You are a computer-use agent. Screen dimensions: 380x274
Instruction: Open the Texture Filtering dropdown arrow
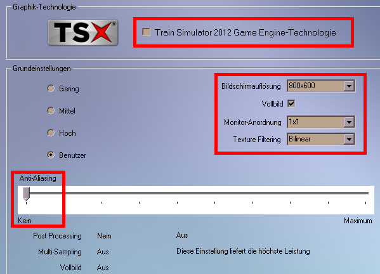click(x=349, y=140)
